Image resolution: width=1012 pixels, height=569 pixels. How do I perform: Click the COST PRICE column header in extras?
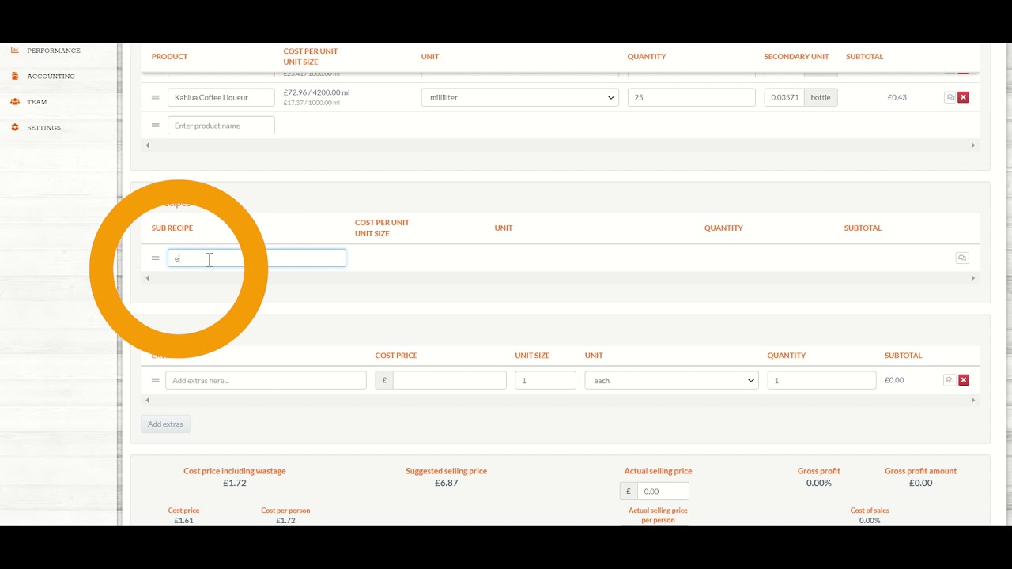click(396, 356)
